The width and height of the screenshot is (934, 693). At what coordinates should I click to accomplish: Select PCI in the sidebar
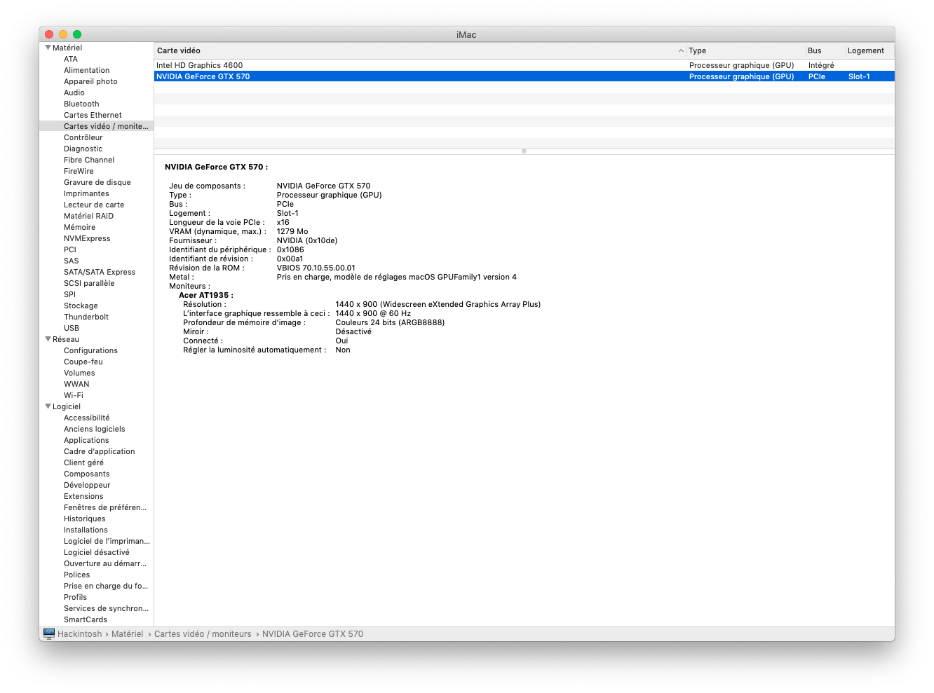tap(70, 249)
